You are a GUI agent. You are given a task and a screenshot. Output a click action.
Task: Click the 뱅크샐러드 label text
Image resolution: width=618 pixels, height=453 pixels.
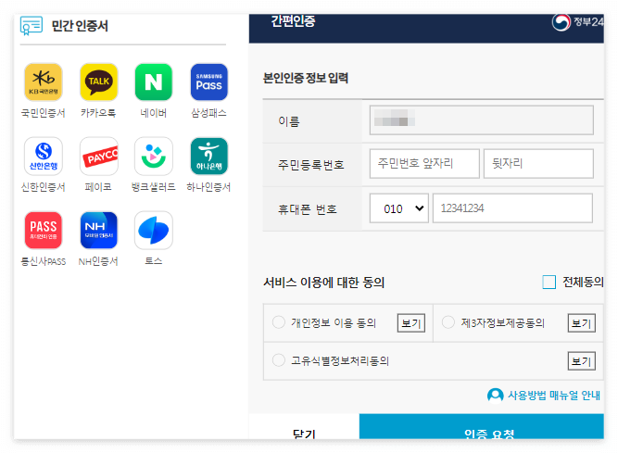[x=154, y=187]
